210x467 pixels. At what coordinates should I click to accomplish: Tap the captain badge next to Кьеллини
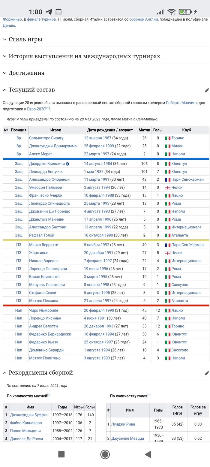pyautogui.click(x=67, y=164)
